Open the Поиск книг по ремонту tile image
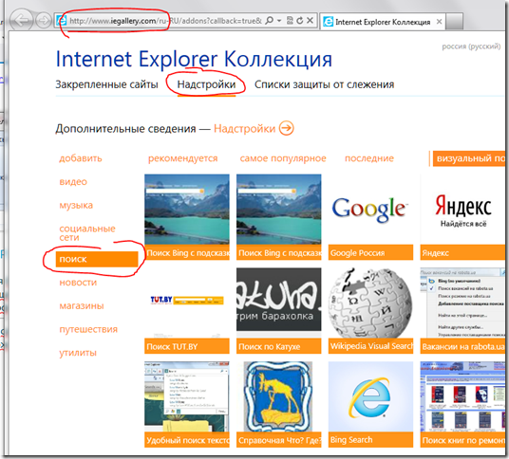 pos(462,396)
